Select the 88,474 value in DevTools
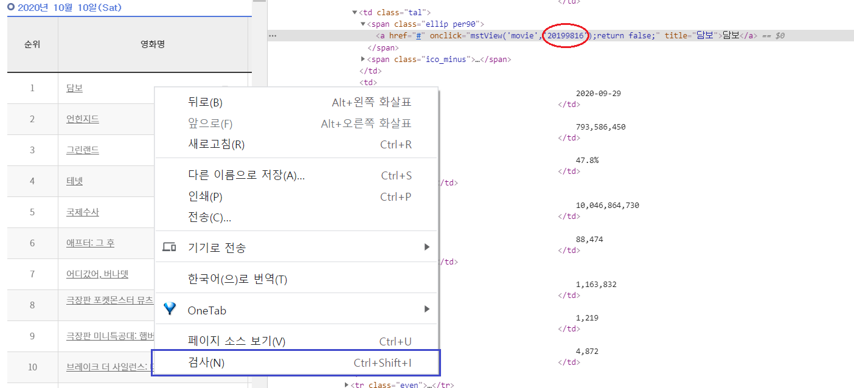Image resolution: width=854 pixels, height=388 pixels. (589, 240)
